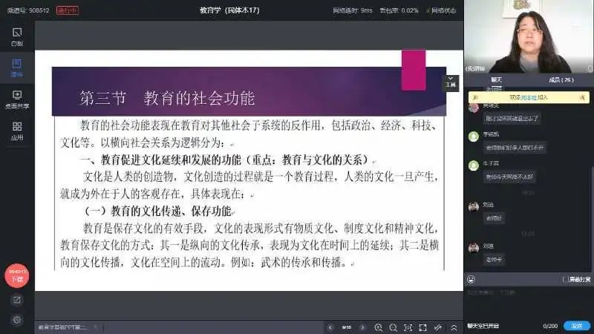Click the 教育学 (民体本17) class title

pos(230,10)
